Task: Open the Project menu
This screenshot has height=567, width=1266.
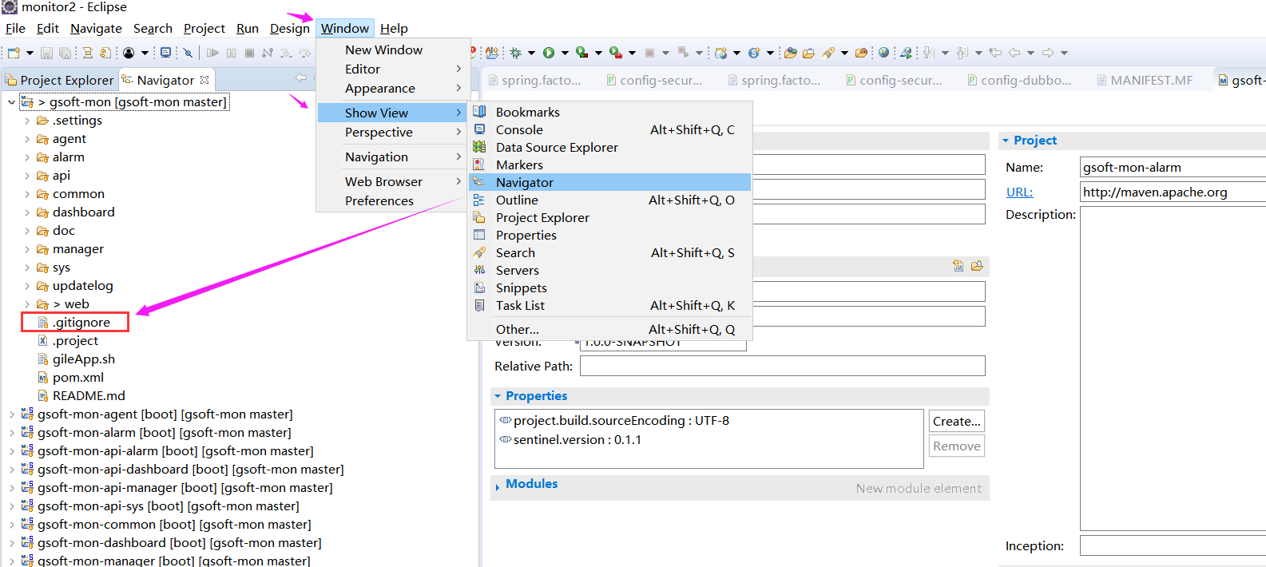Action: (204, 28)
